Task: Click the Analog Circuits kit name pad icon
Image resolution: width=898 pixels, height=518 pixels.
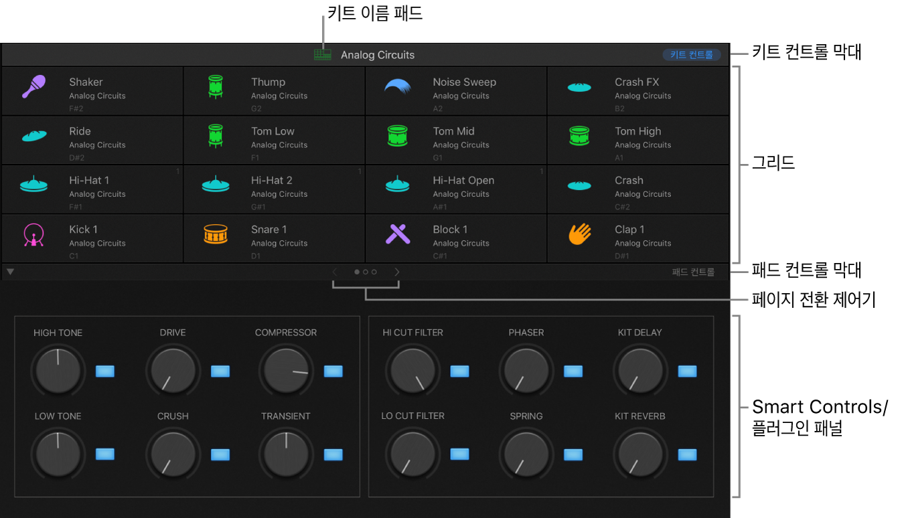Action: point(322,55)
